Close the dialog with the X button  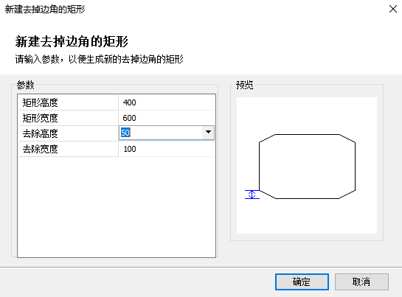pyautogui.click(x=392, y=9)
